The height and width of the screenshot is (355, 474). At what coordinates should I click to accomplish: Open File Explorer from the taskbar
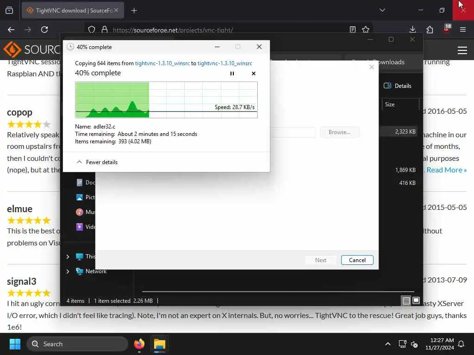click(160, 344)
